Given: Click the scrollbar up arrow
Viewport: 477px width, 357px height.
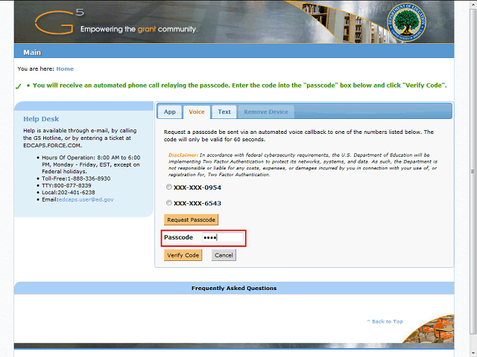Looking at the screenshot, I should [473, 4].
